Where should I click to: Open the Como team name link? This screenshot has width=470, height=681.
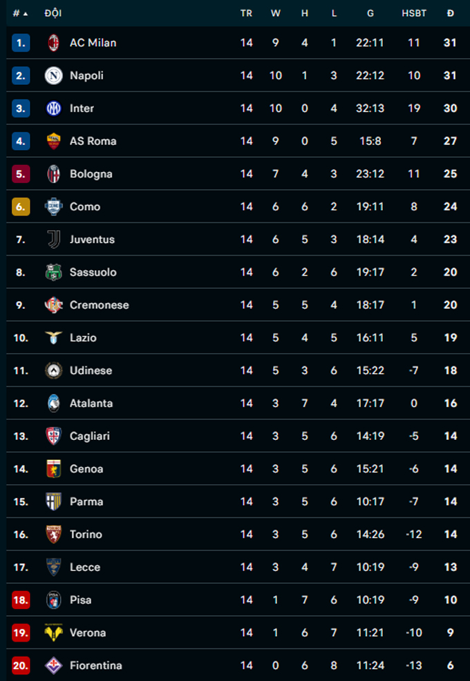85,207
